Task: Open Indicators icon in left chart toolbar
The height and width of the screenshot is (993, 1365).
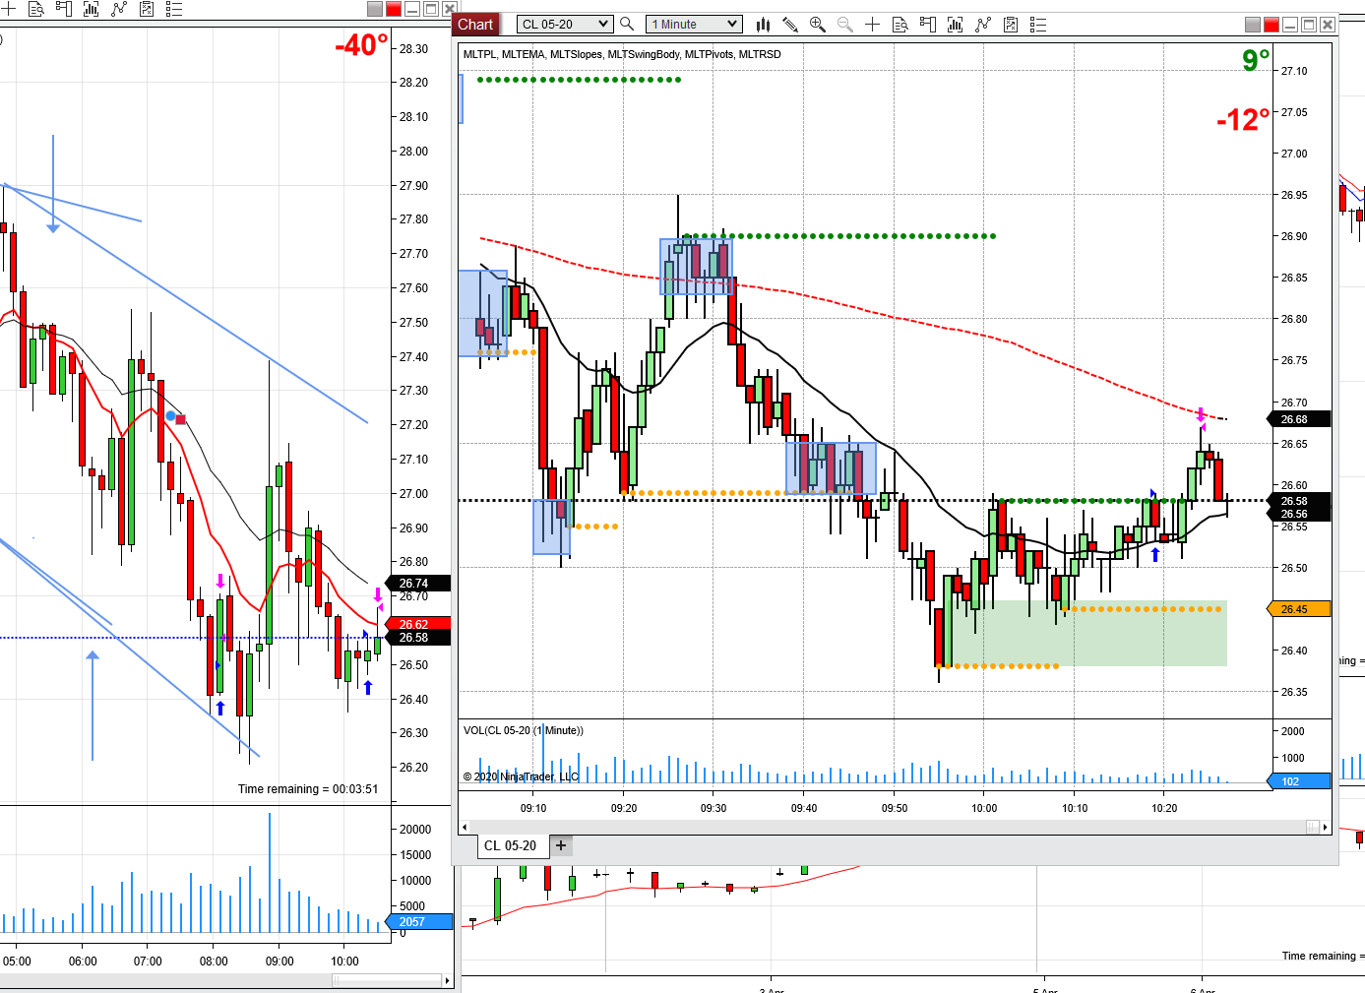Action: click(119, 9)
